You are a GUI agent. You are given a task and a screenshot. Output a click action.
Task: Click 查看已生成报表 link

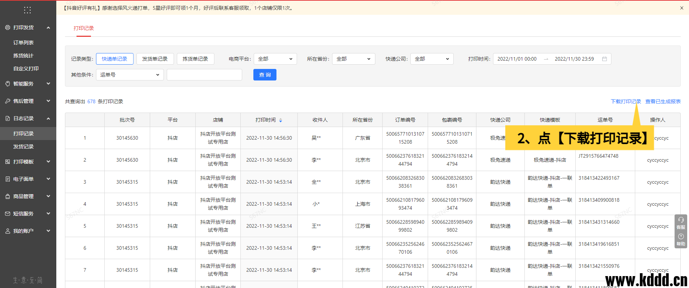pyautogui.click(x=663, y=101)
